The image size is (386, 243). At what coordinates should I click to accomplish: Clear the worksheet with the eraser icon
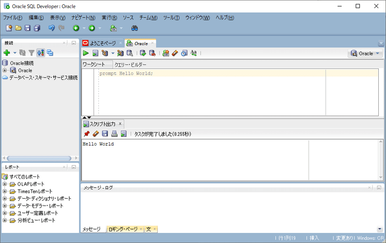[x=175, y=53]
